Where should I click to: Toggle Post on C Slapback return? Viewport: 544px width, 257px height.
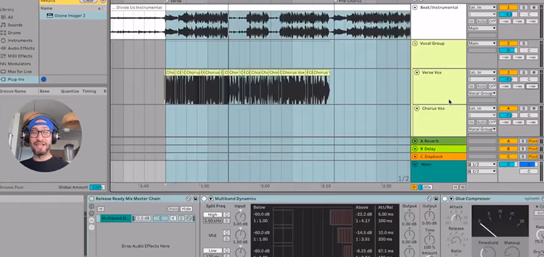(533, 157)
